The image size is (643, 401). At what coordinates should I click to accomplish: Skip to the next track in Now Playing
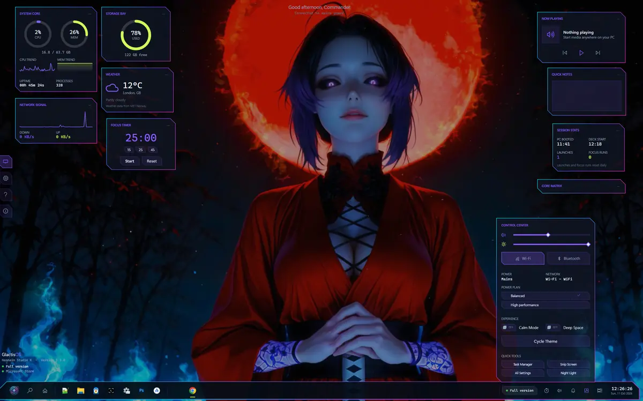[x=597, y=53]
